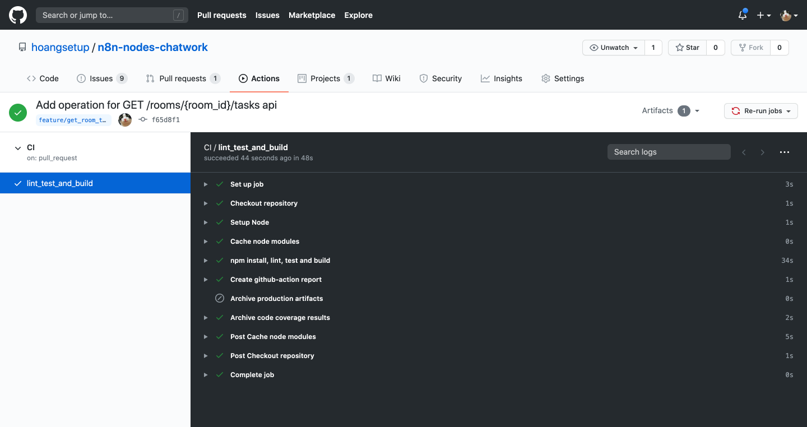Click the green check next to Cache node modules
Viewport: 807px width, 427px height.
pyautogui.click(x=220, y=242)
